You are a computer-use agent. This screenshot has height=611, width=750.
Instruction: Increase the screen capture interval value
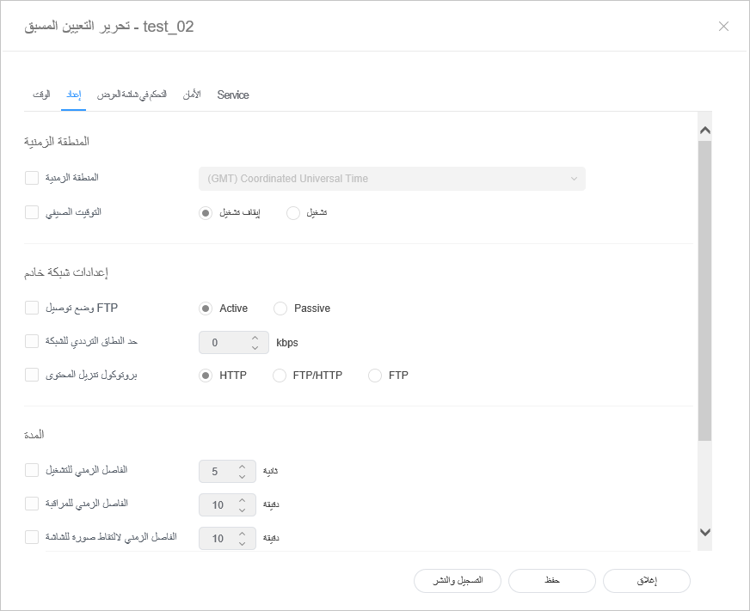(243, 534)
